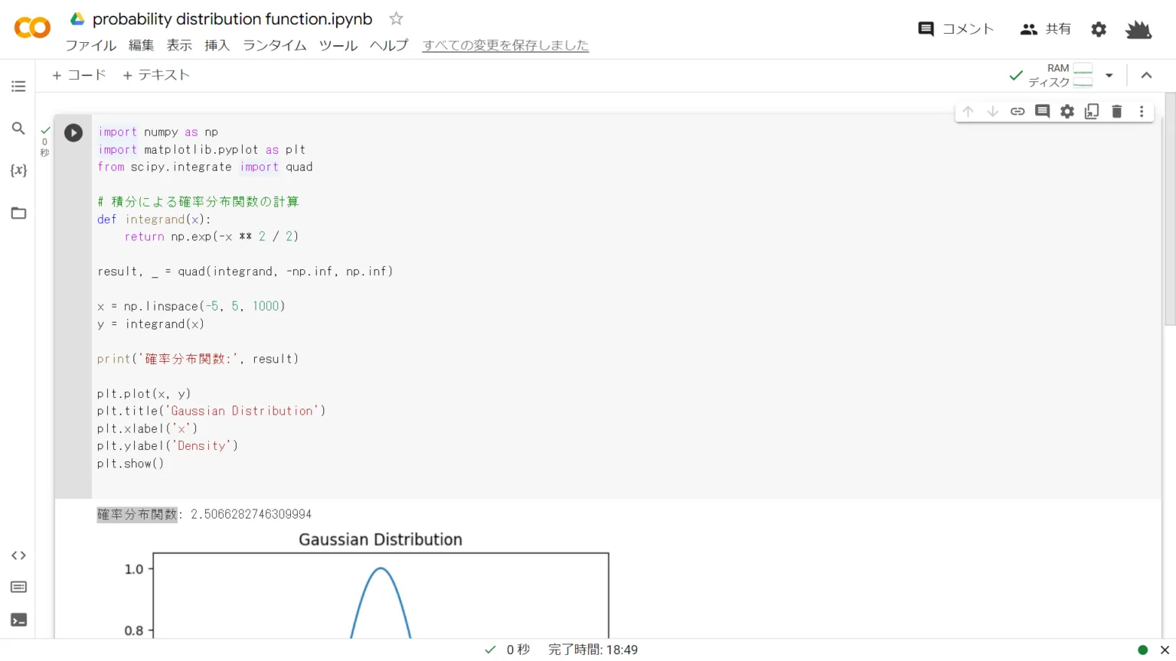Open the terminal icon
Screen dimensions: 1176x661
click(x=18, y=620)
